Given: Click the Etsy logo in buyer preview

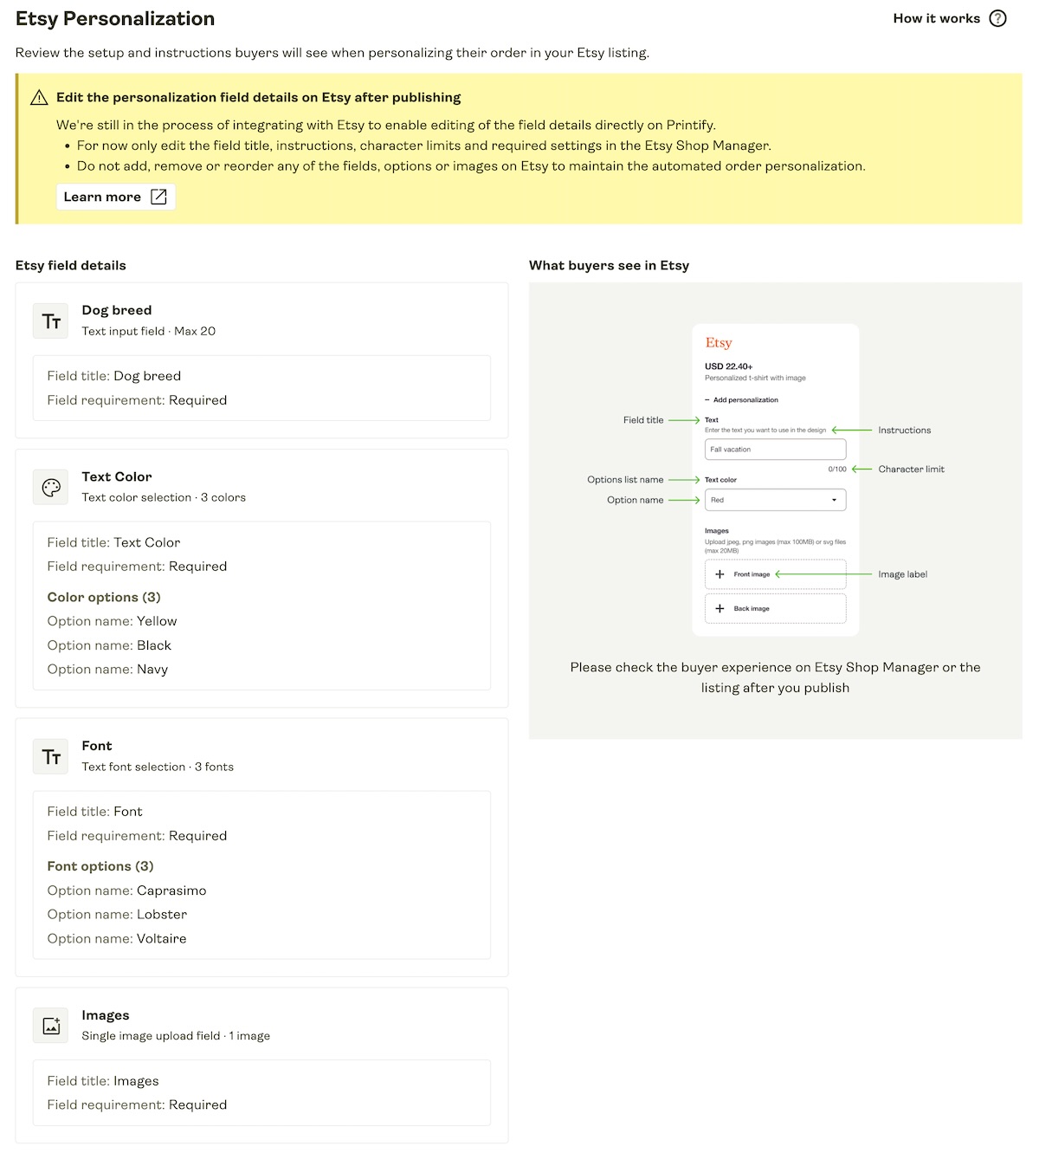Looking at the screenshot, I should click(x=719, y=343).
